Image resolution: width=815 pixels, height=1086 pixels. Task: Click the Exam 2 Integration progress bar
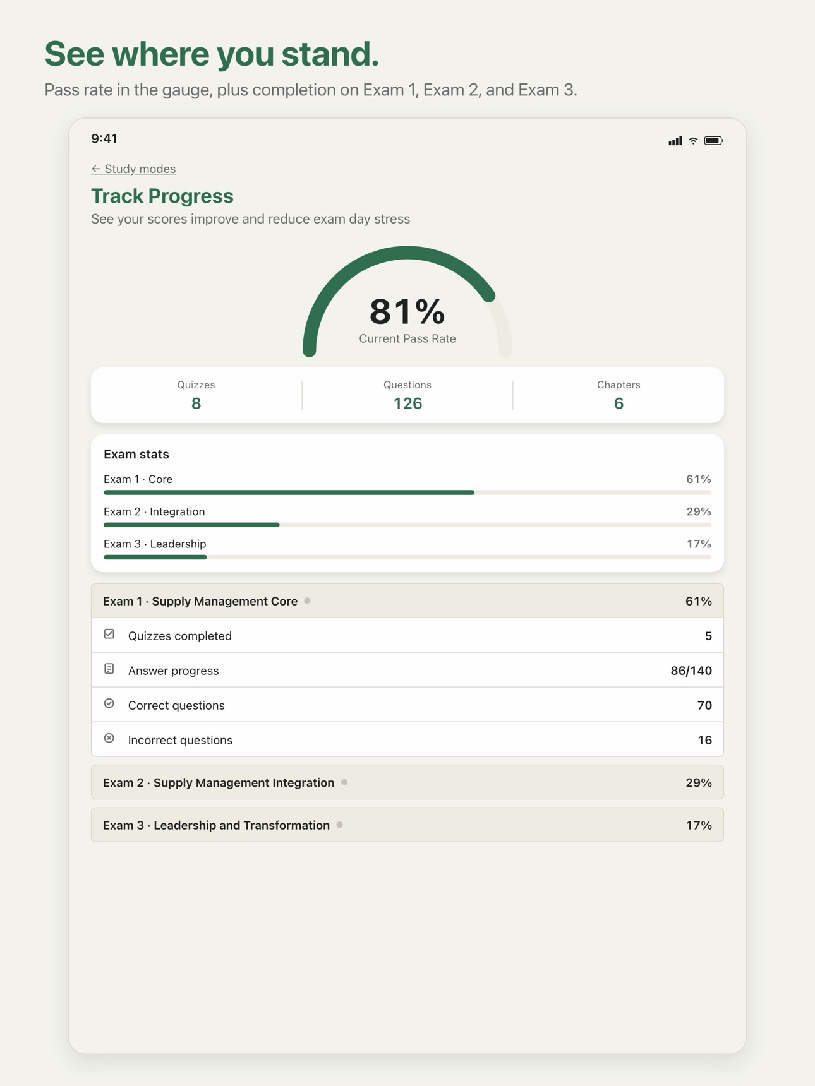(x=407, y=525)
